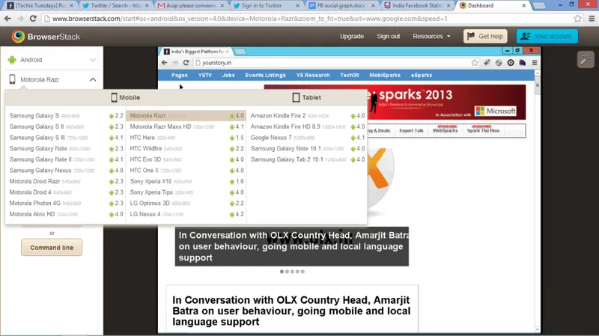
Task: Select the Dashboard tab
Action: tap(493, 6)
